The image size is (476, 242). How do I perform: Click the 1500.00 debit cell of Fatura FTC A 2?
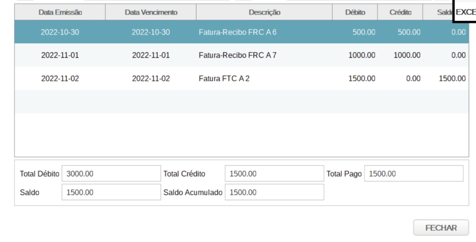362,78
